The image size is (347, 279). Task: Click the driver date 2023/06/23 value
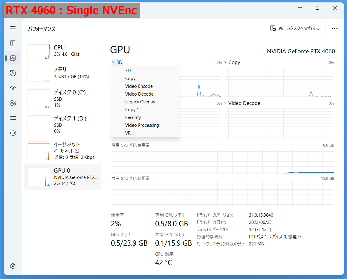click(260, 222)
